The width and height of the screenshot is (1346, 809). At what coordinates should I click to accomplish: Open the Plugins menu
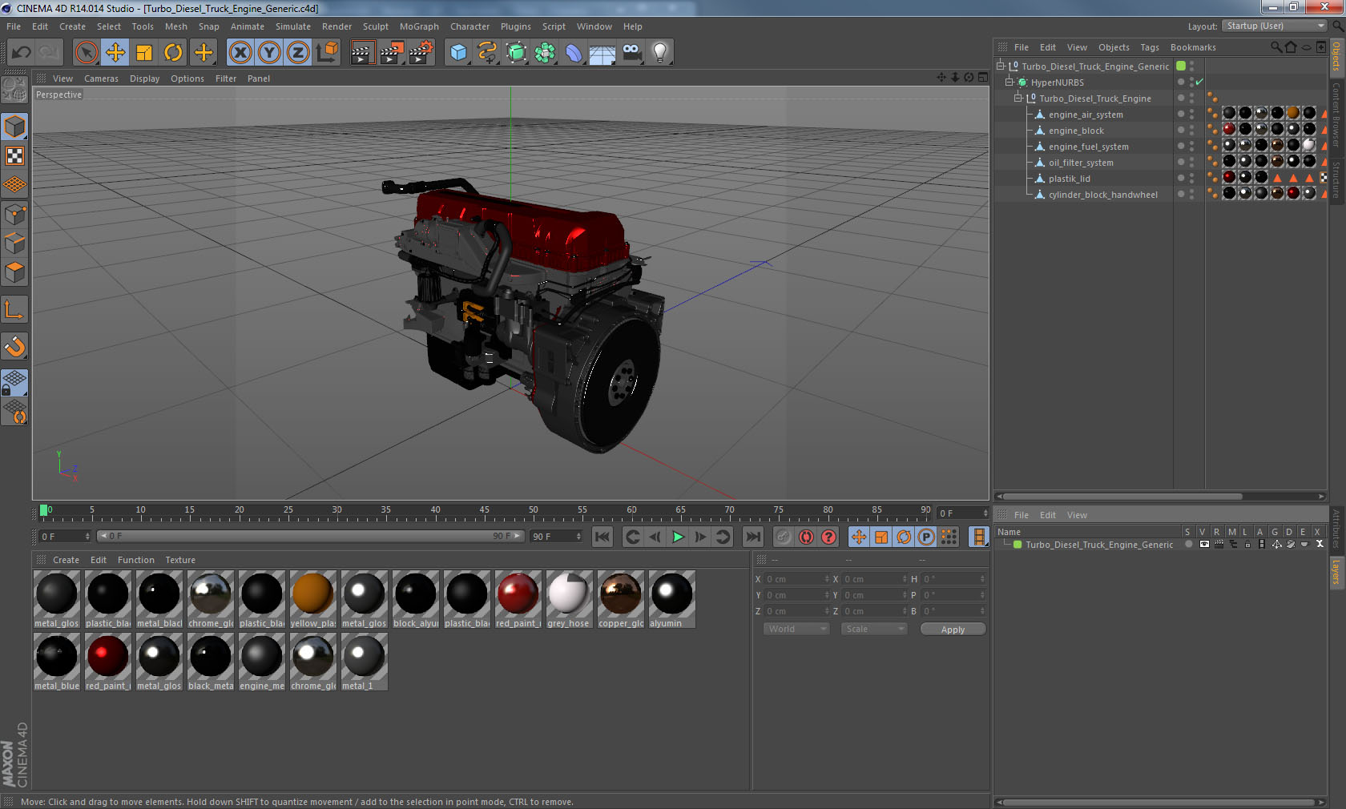515,26
